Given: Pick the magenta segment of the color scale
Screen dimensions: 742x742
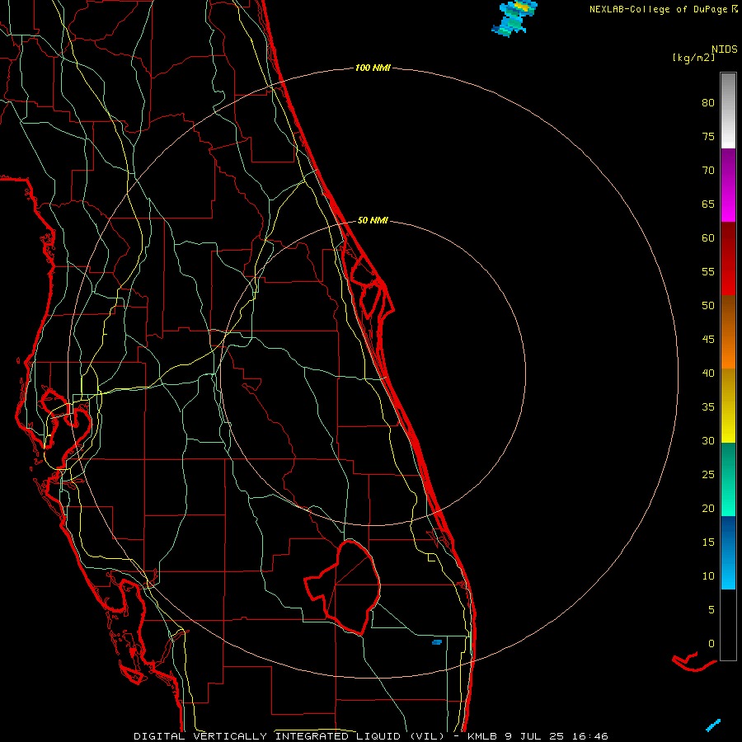Looking at the screenshot, I should click(x=728, y=185).
